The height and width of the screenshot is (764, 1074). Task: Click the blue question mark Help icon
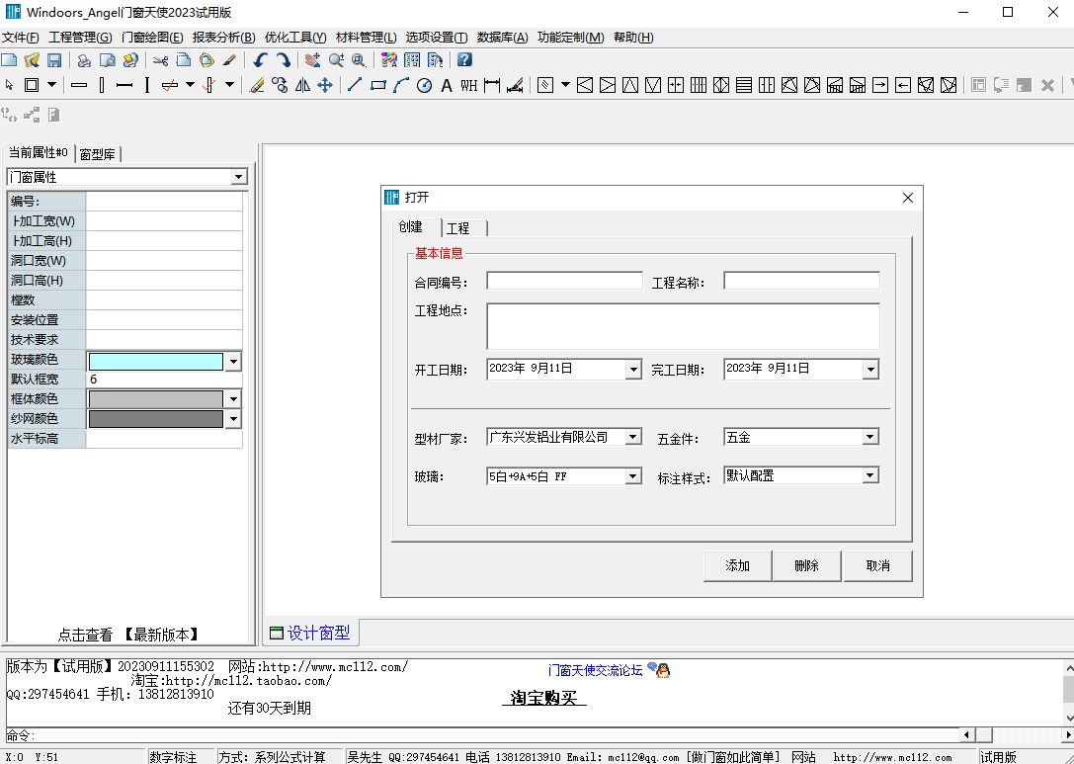click(464, 59)
